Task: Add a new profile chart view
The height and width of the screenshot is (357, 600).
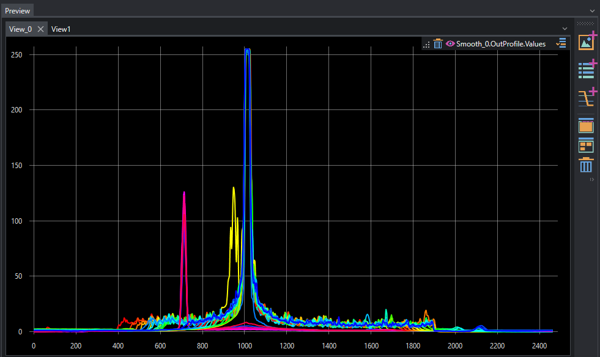Action: (587, 97)
